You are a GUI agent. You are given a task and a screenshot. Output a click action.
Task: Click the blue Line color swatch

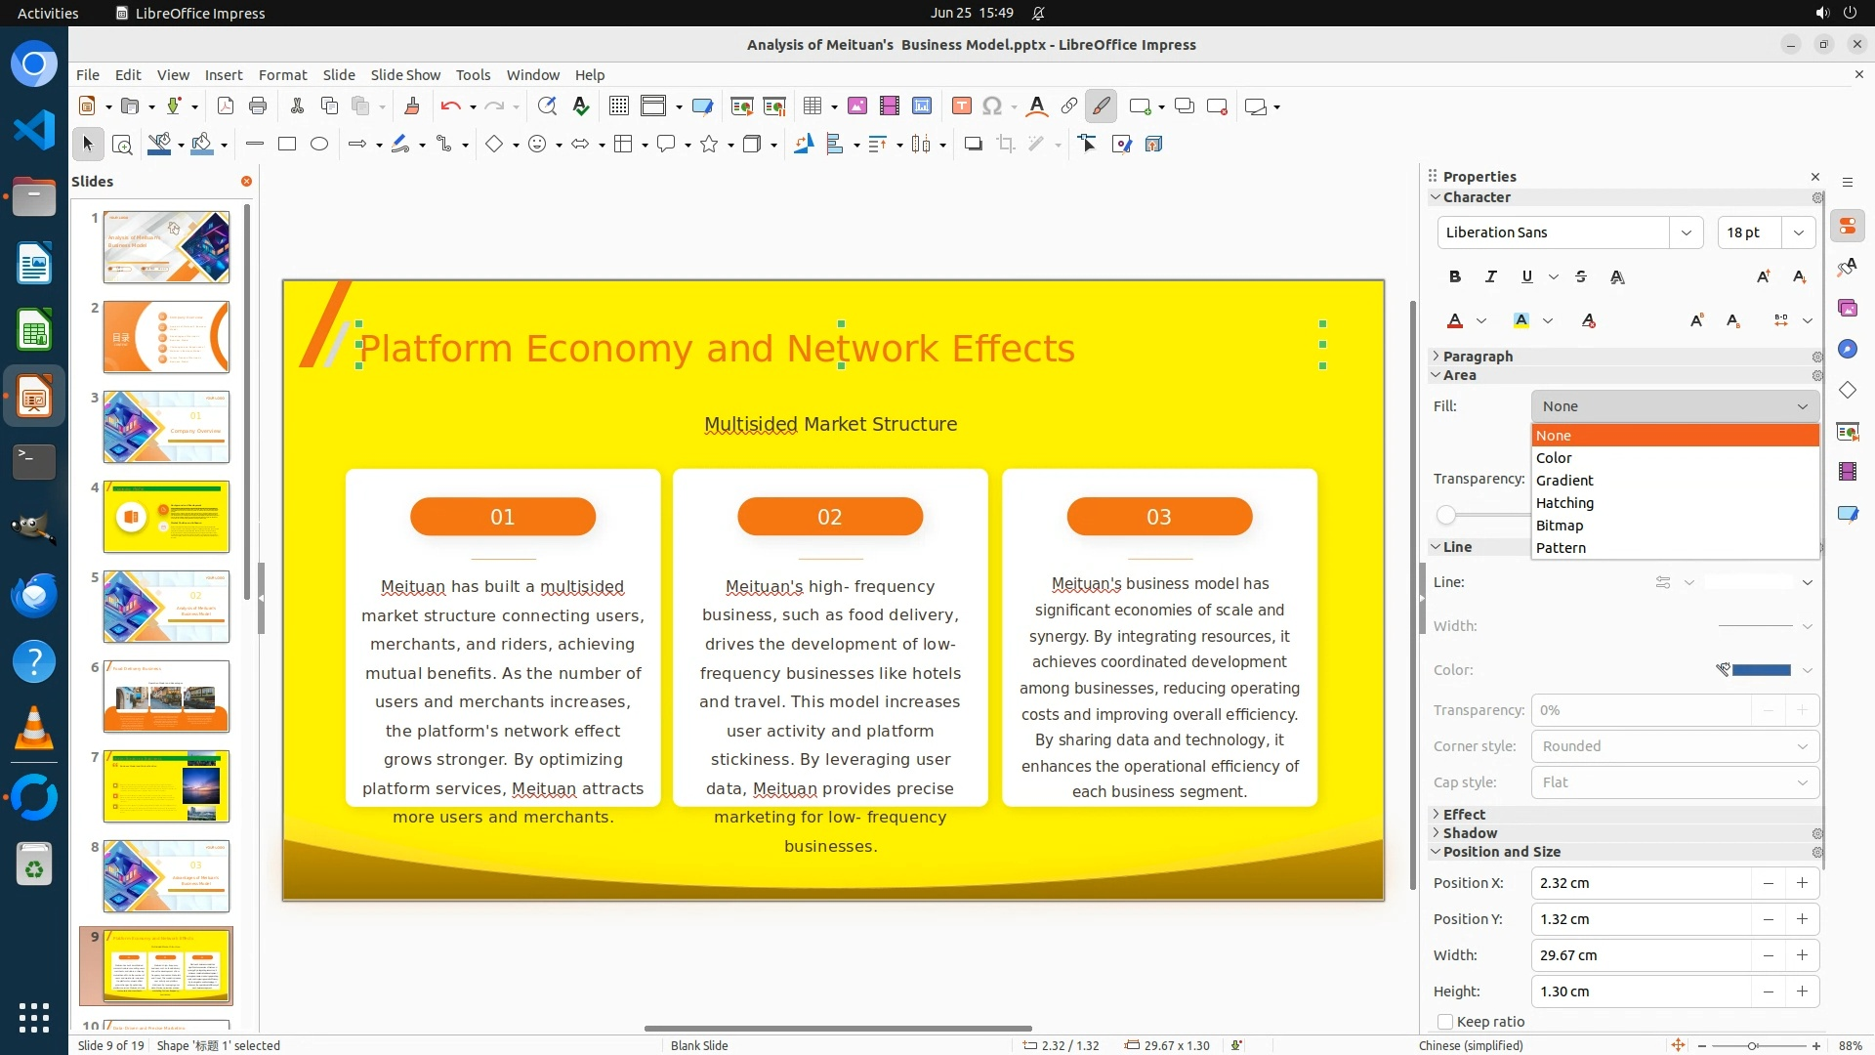[1761, 670]
